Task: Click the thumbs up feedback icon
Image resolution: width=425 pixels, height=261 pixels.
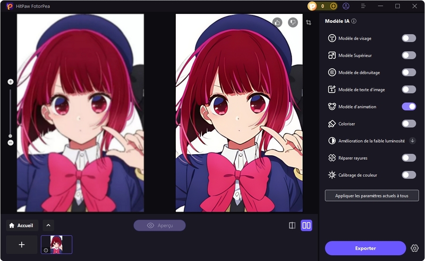Action: [277, 22]
